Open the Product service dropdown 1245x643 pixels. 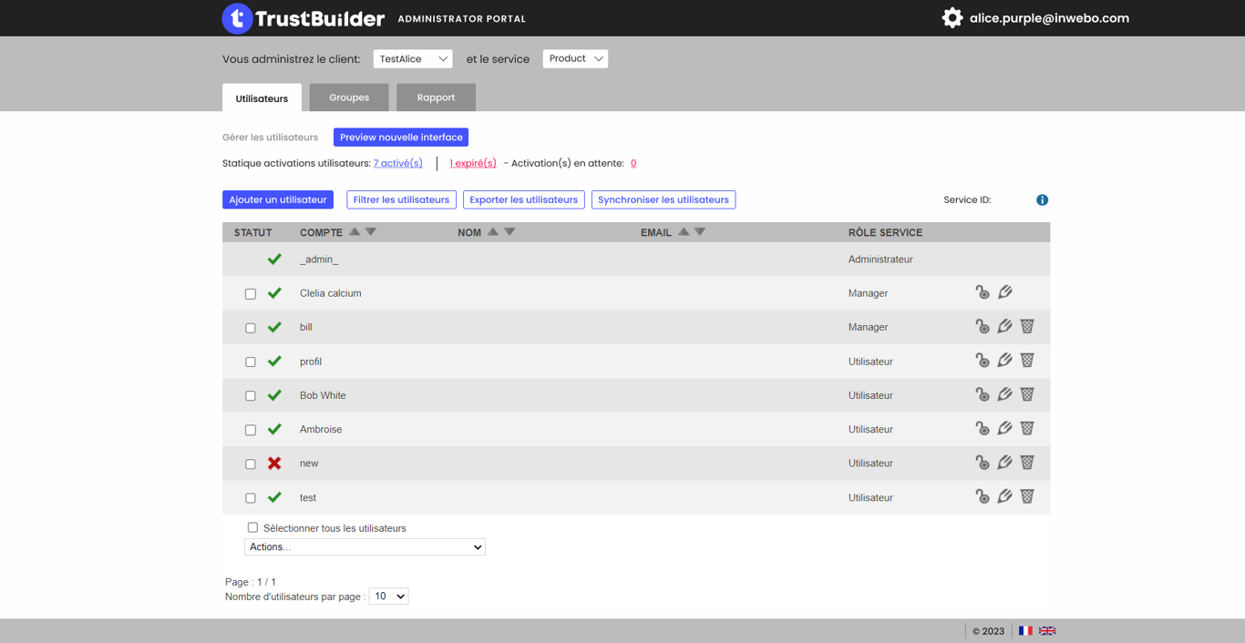click(x=575, y=57)
